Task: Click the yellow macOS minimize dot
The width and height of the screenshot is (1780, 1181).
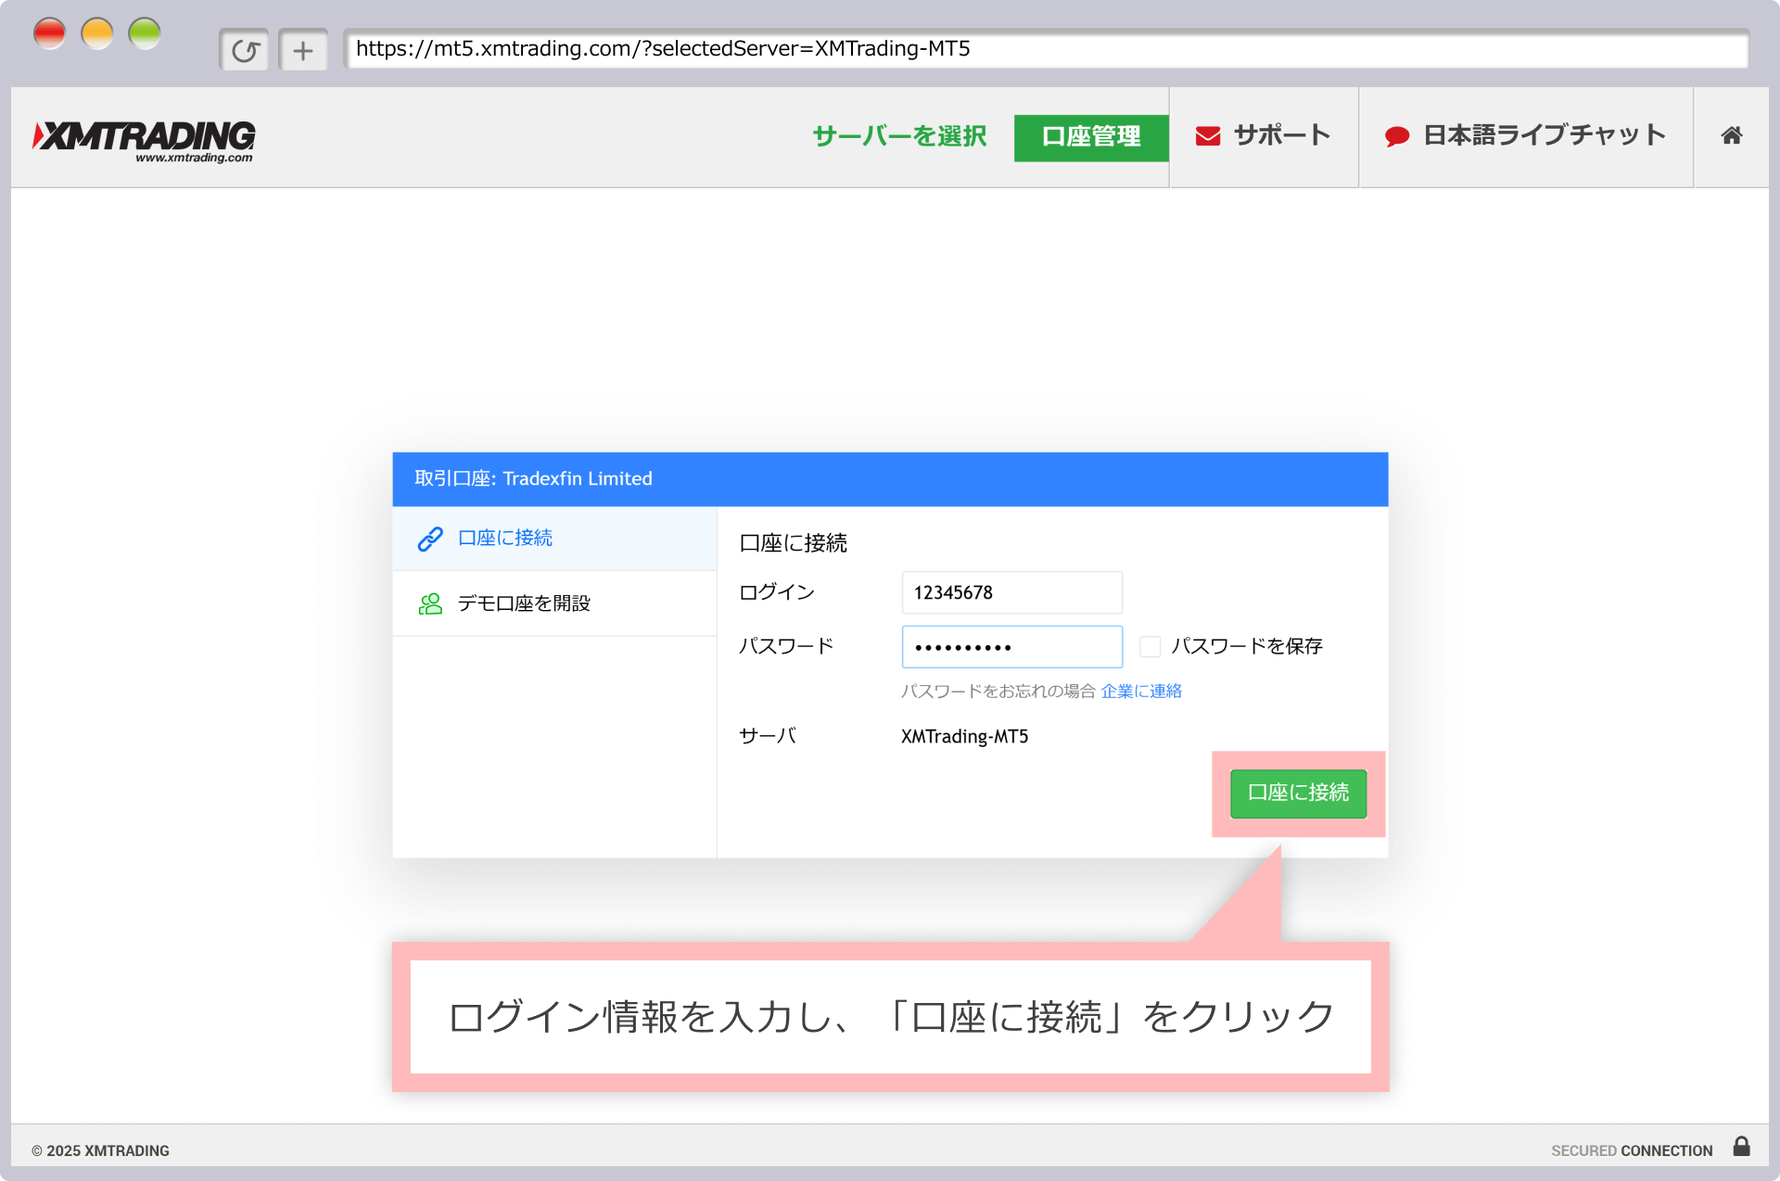Action: 96,33
